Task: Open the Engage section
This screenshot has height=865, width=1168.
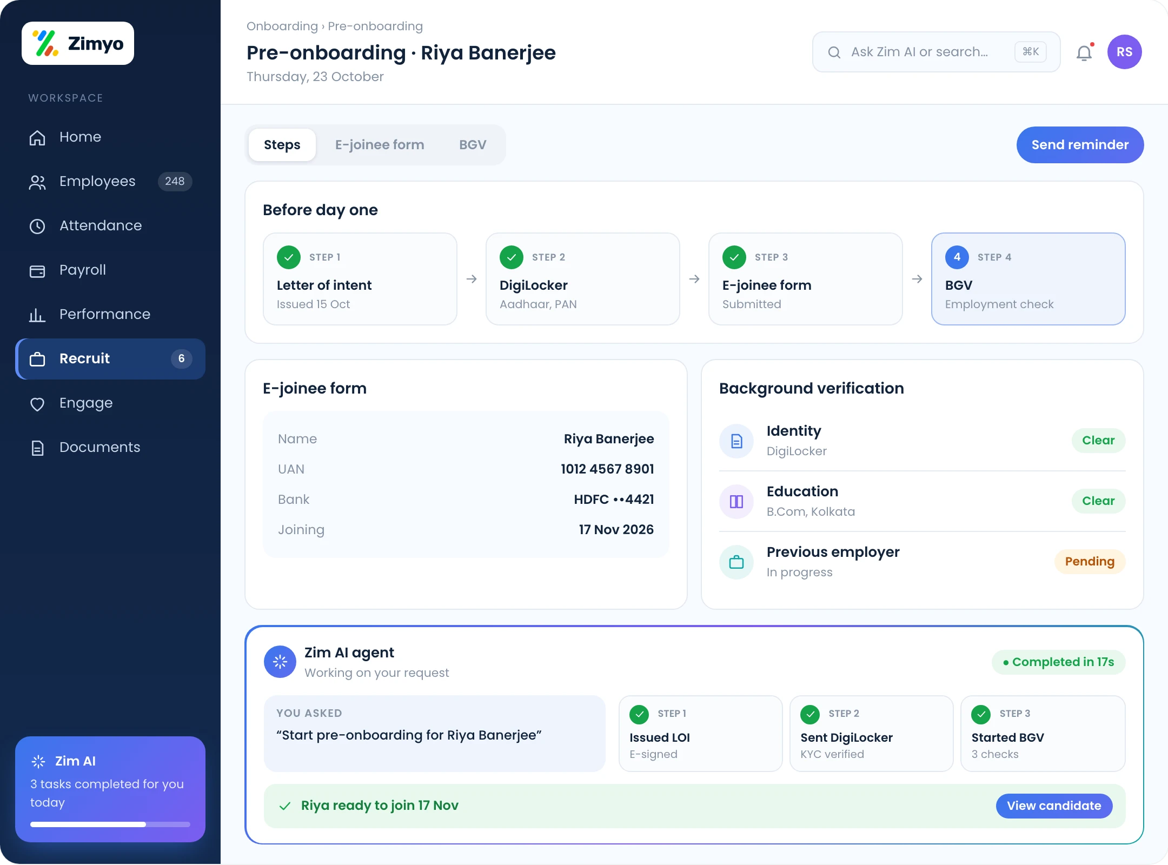Action: pyautogui.click(x=110, y=403)
